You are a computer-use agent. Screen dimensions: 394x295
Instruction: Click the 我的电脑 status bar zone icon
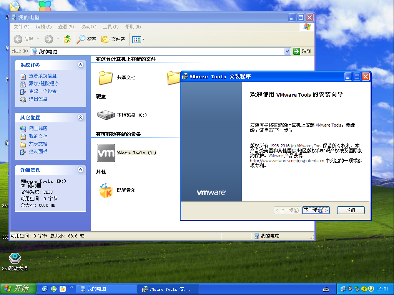(256, 236)
